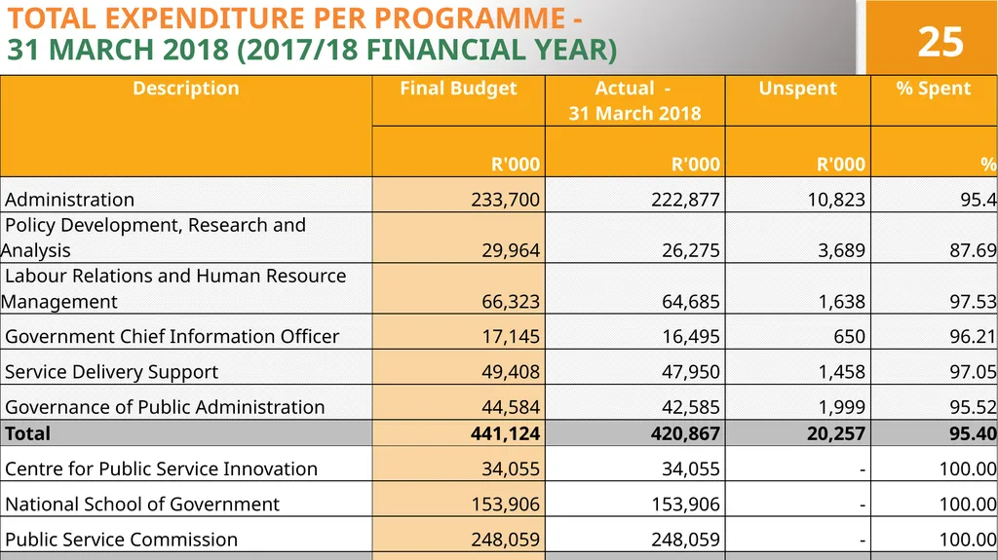This screenshot has height=560, width=998.
Task: Click 100.00 in Public Service Commission row
Action: 968,540
